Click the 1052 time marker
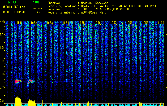 (x=34, y=23)
